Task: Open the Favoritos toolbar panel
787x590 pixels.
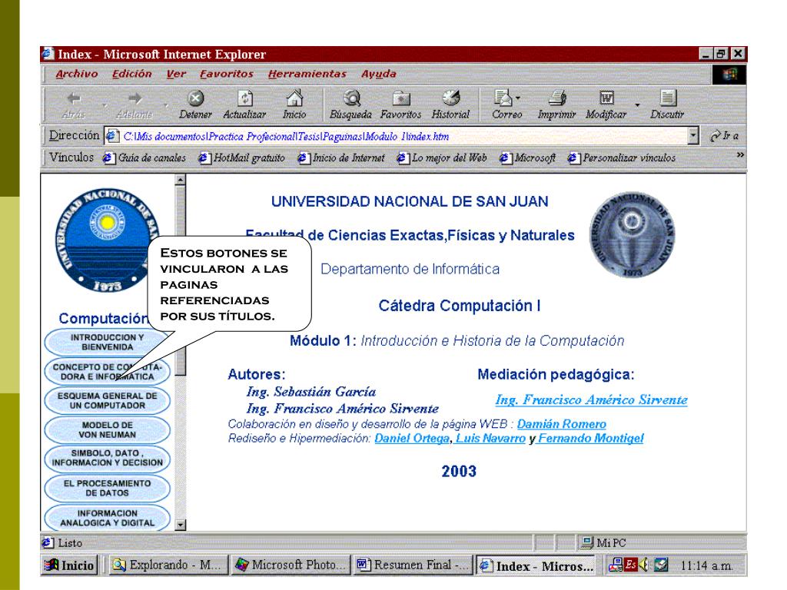Action: pyautogui.click(x=400, y=104)
